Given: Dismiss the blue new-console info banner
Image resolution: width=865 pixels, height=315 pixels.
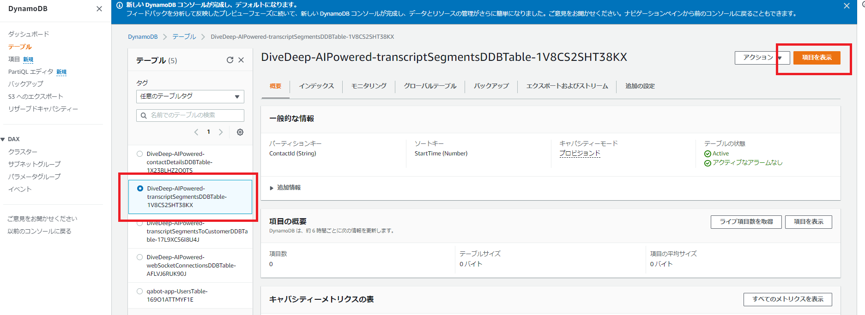Looking at the screenshot, I should 847,6.
